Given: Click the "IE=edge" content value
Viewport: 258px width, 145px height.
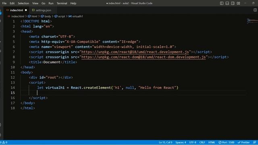Looking at the screenshot, I should tap(129, 42).
